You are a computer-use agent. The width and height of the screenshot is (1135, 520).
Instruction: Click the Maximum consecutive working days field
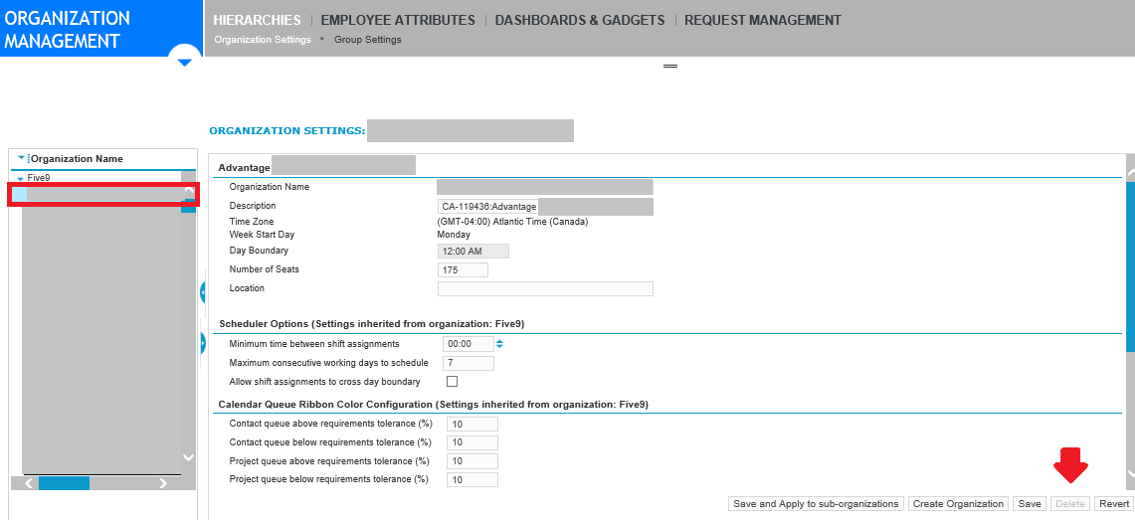tap(469, 363)
